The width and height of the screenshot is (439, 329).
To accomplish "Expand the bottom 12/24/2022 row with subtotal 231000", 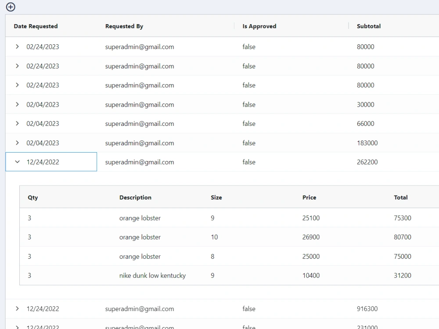I will click(x=18, y=326).
